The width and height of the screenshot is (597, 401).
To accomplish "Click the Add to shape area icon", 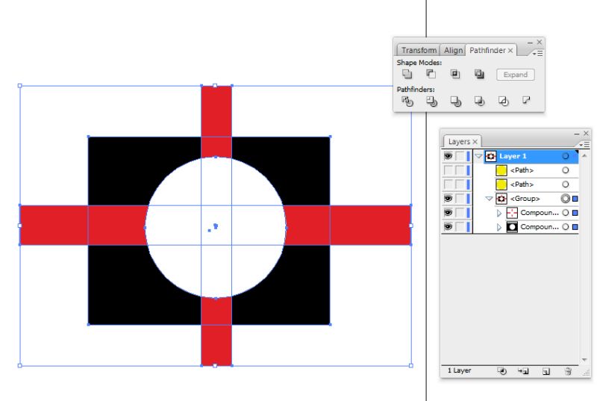I will pos(407,74).
